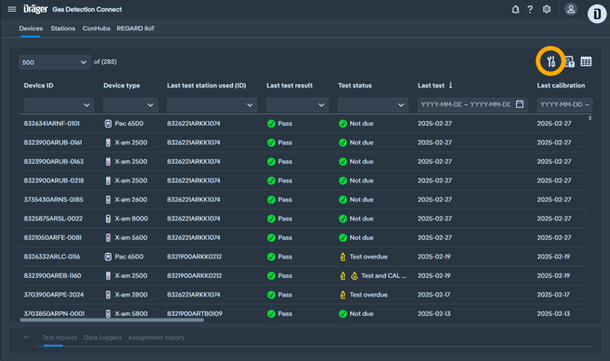Click Pass icon in 3703850ARPN-0001 row

pos(271,313)
